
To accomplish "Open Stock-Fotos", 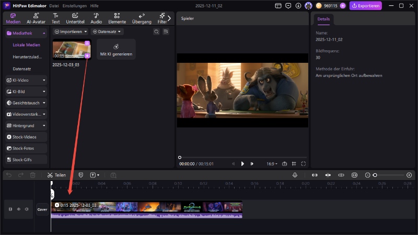I will [26, 148].
